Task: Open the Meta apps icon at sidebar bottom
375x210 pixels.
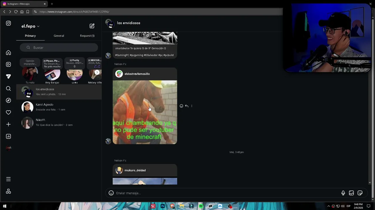Action: point(8,191)
